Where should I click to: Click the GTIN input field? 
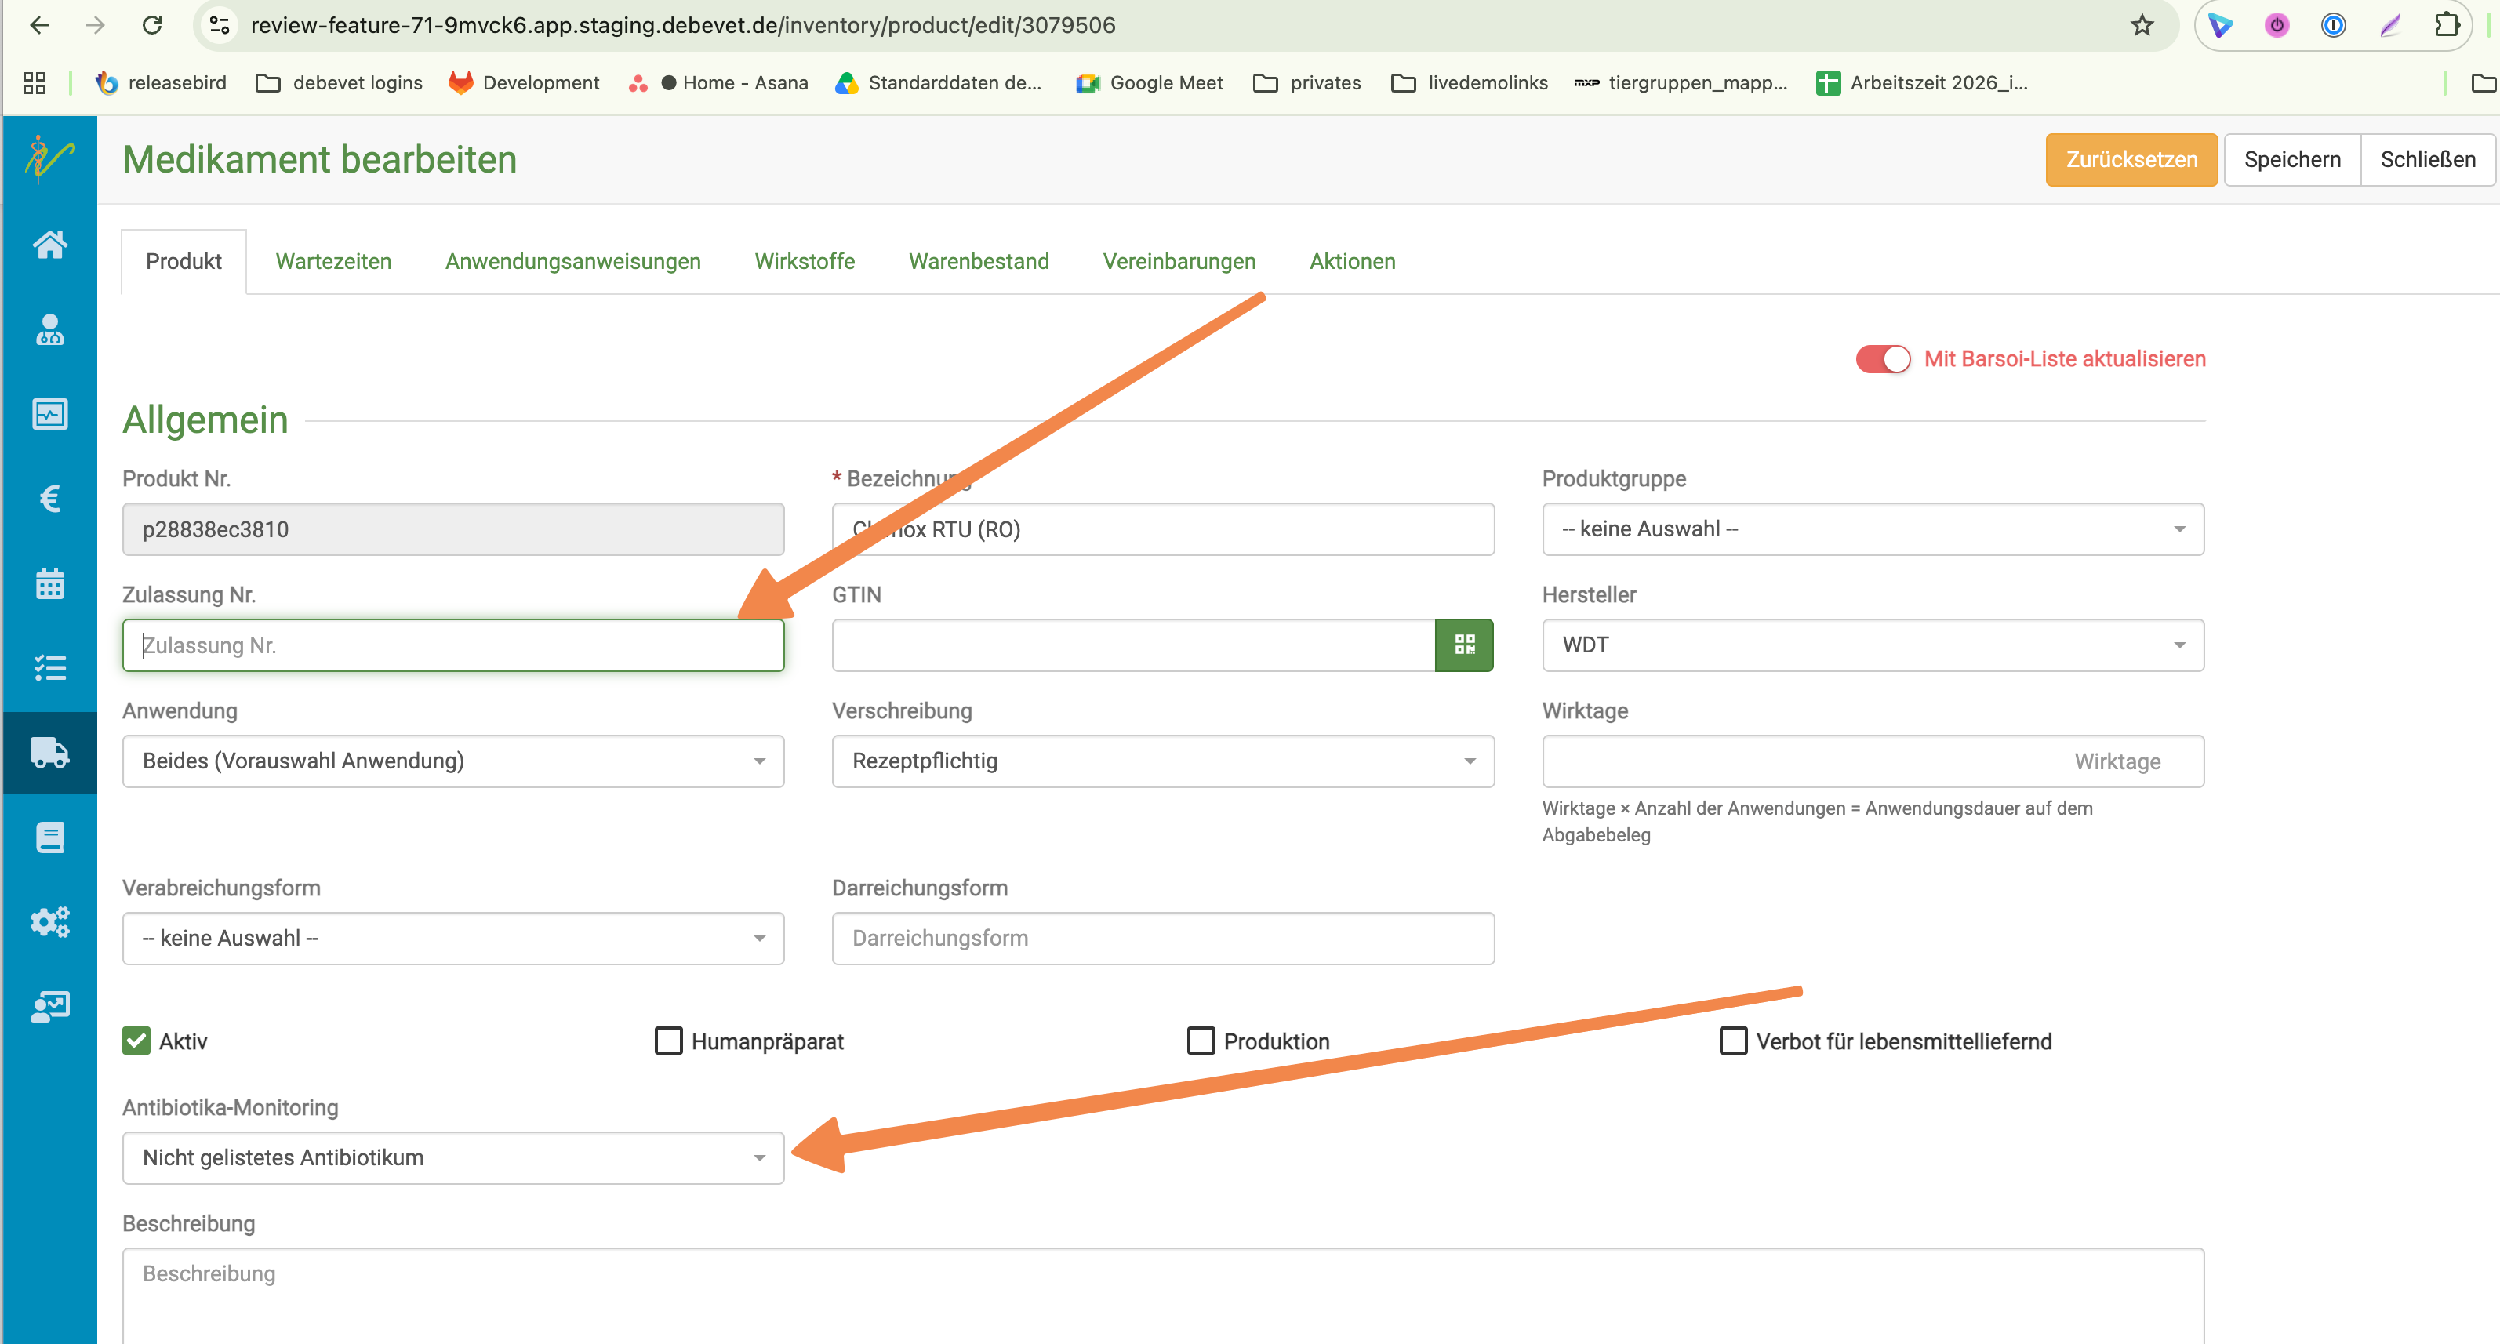(x=1133, y=645)
